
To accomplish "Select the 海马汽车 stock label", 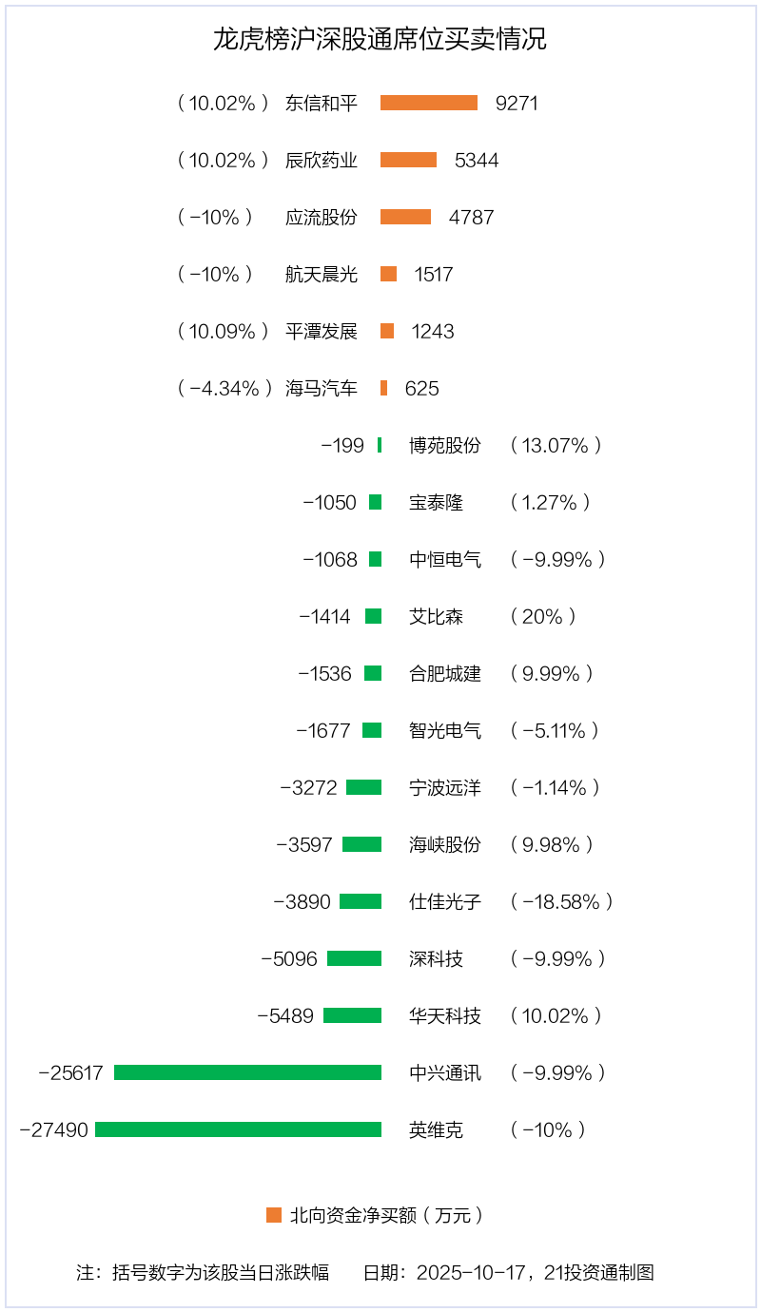I will (322, 388).
